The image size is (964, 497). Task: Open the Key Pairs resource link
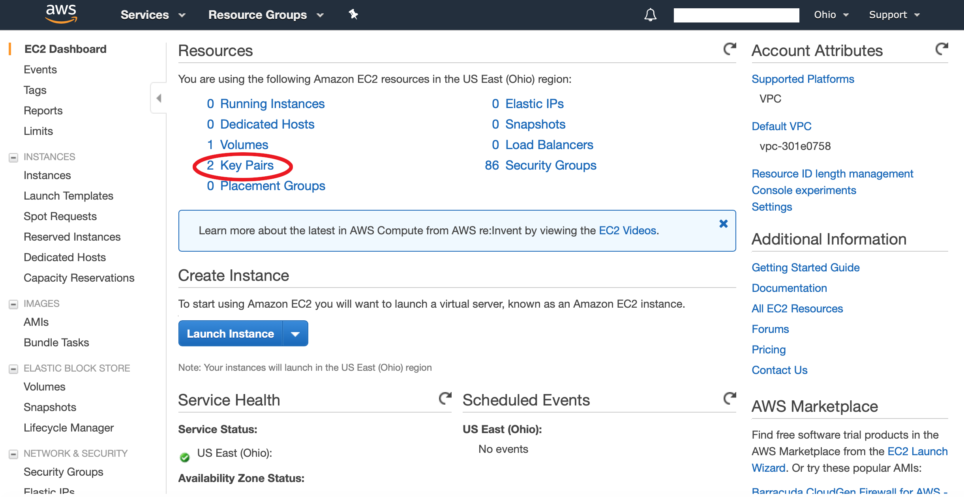[246, 165]
